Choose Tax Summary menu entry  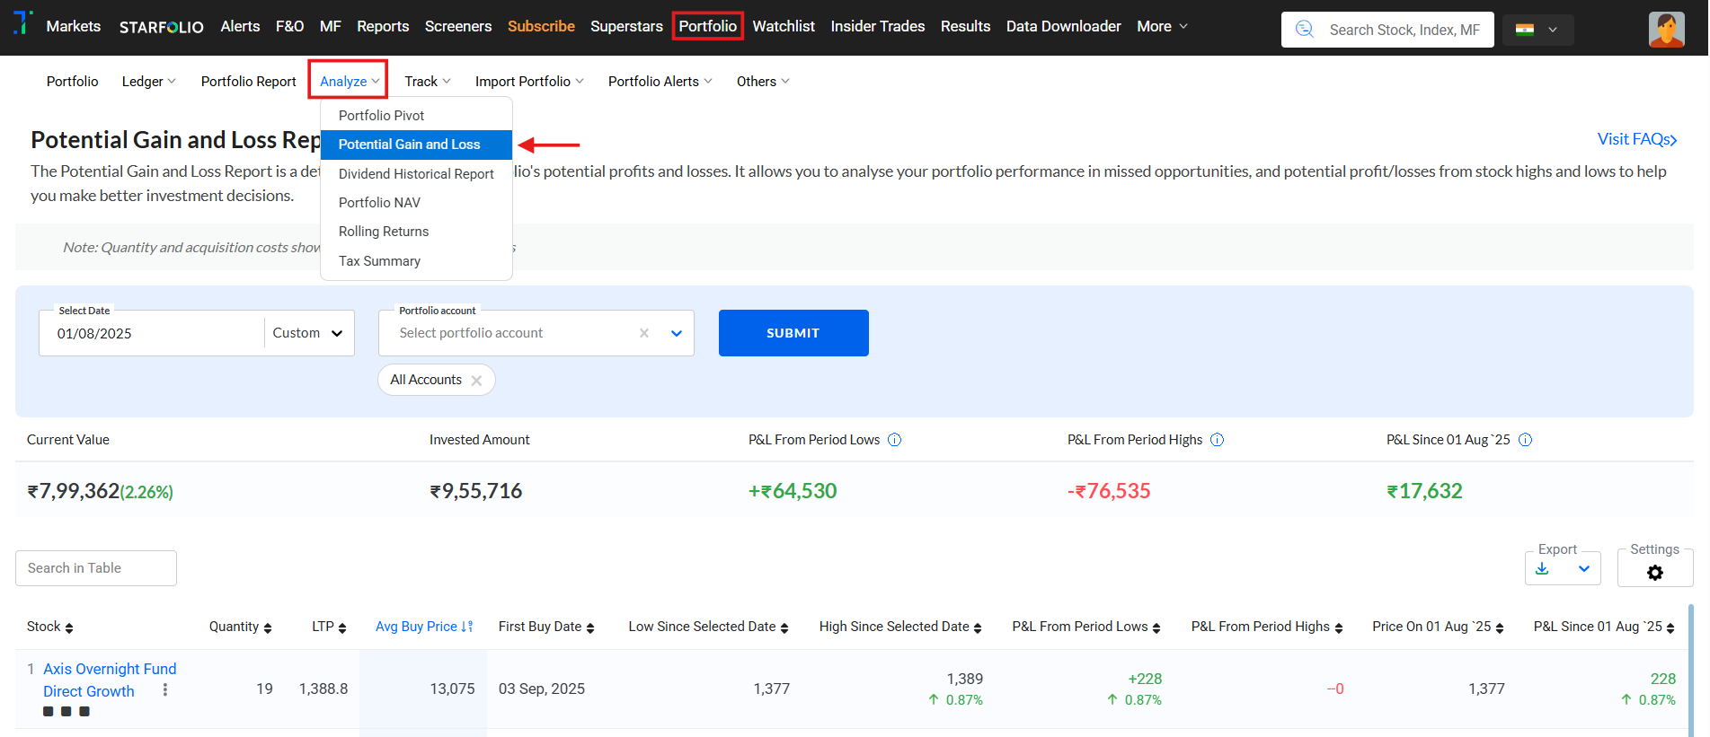[379, 261]
